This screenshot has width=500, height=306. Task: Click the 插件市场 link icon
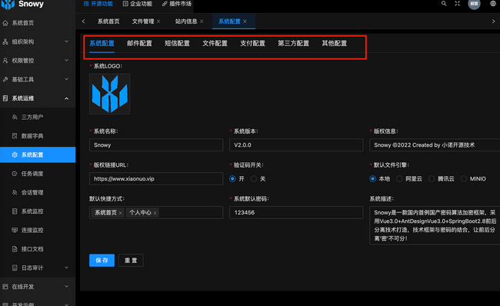click(x=165, y=4)
